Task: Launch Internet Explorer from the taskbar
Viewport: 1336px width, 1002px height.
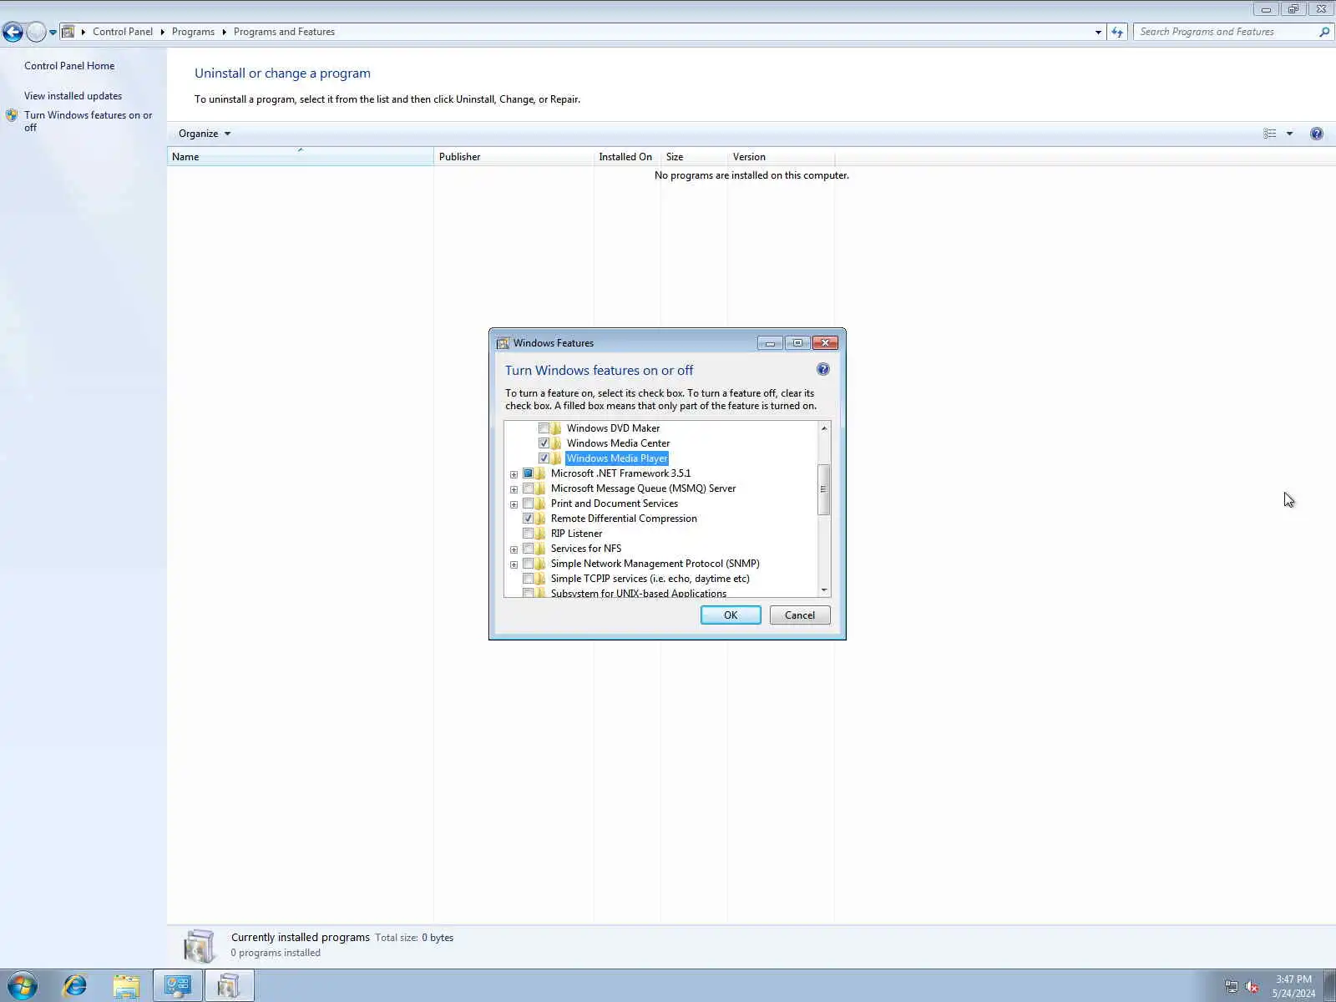Action: tap(75, 986)
